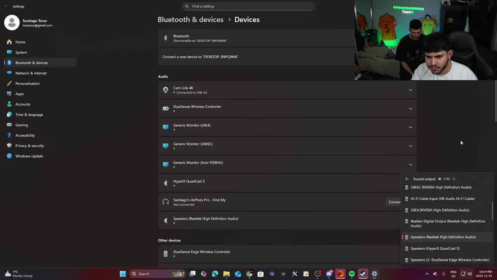Click the volume speaker icon in system tray
Screen dimensions: 497x280
coord(469,274)
